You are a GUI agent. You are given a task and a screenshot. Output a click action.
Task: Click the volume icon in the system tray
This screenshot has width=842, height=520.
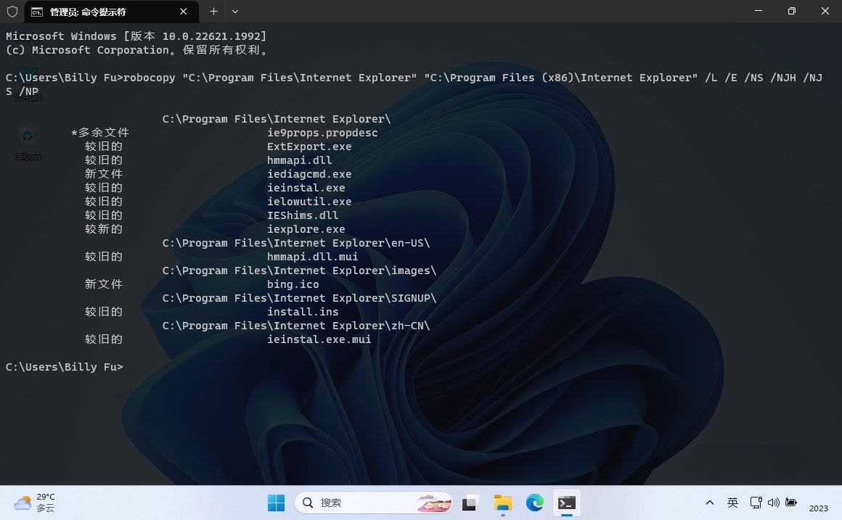coord(772,503)
